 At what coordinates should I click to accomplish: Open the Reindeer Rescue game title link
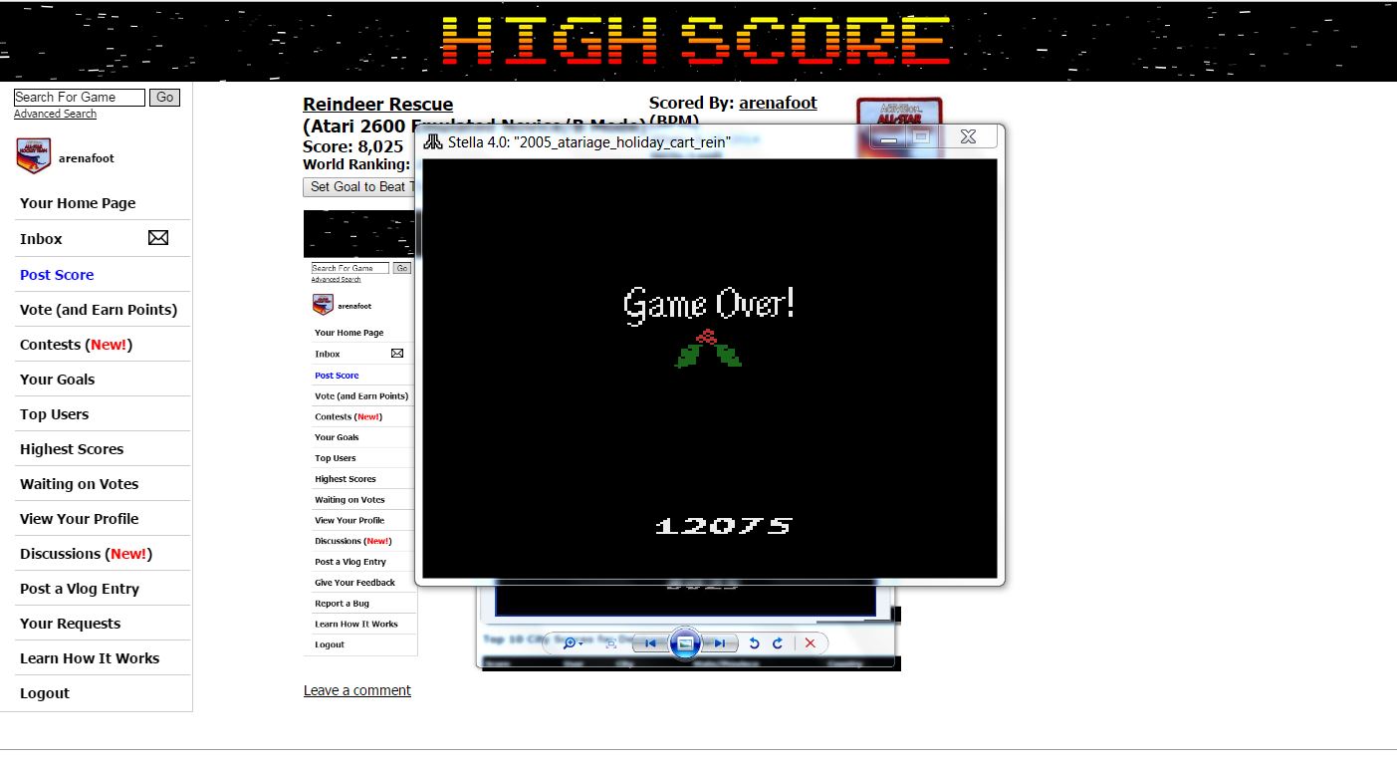coord(377,105)
